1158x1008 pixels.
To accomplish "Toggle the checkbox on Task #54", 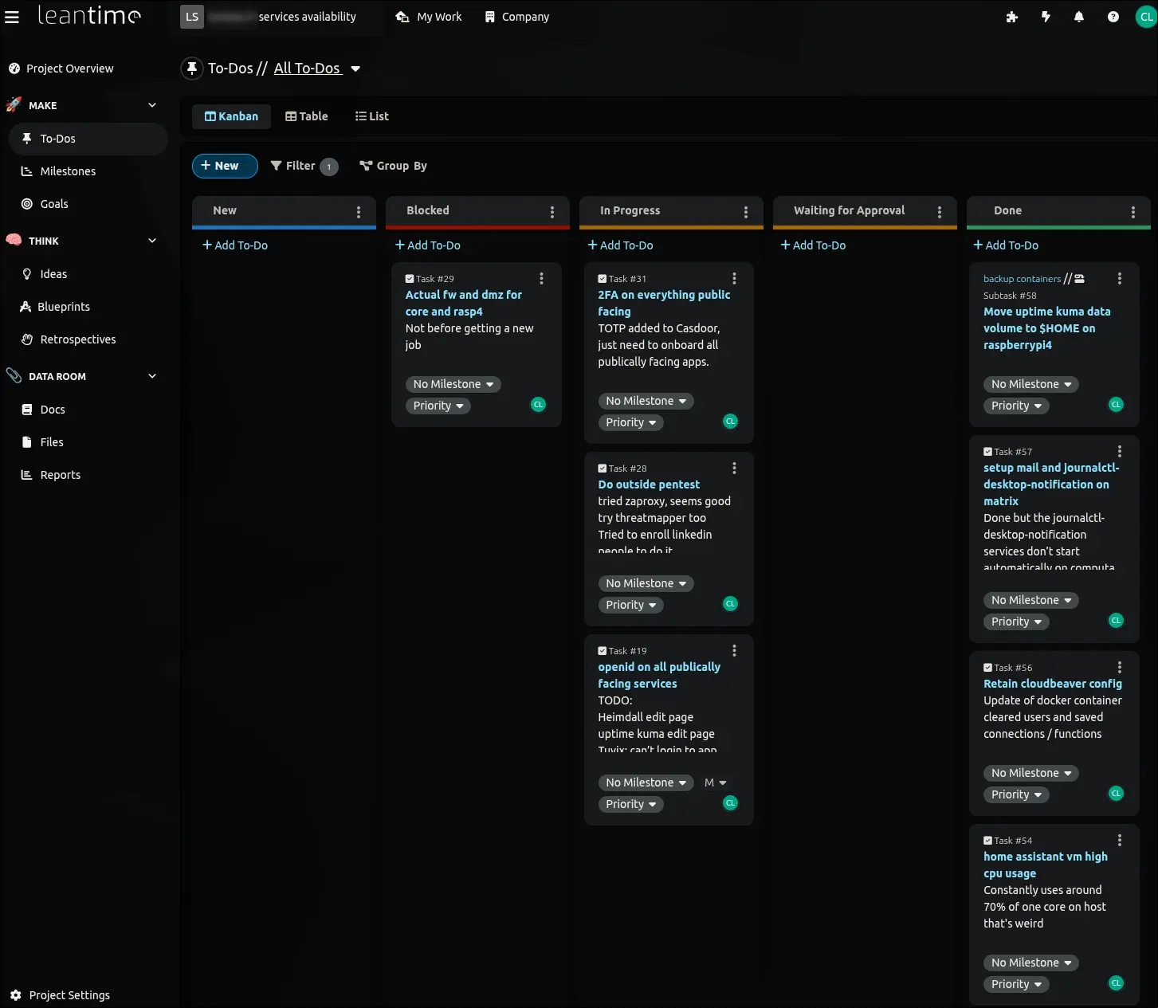I will 988,840.
